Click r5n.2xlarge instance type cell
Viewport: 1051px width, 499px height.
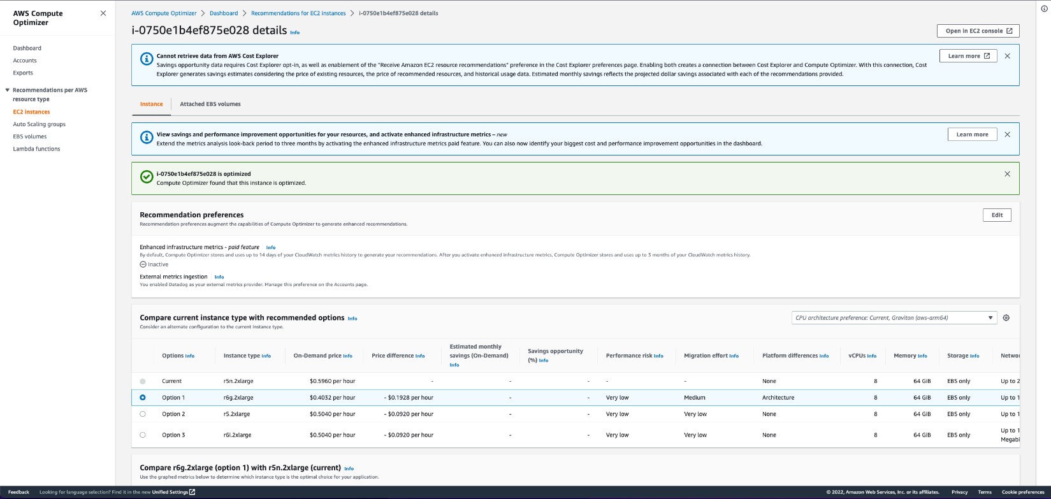click(238, 381)
